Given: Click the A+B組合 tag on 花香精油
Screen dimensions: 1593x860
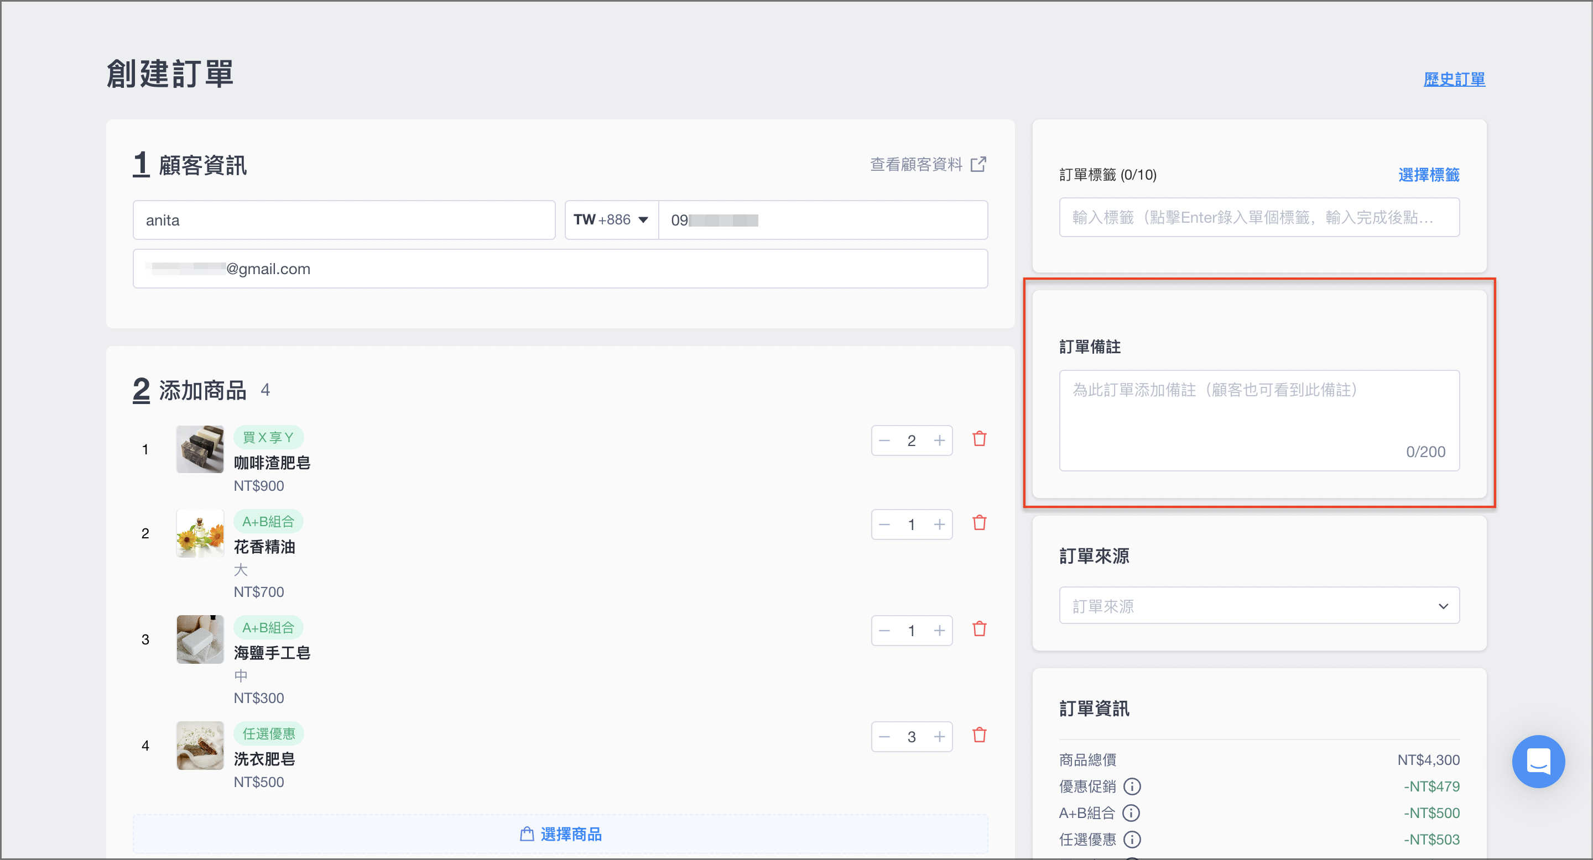Looking at the screenshot, I should click(x=268, y=521).
